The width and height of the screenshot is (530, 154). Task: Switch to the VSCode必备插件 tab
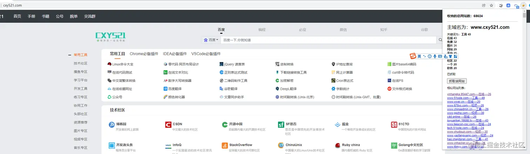[x=206, y=54]
